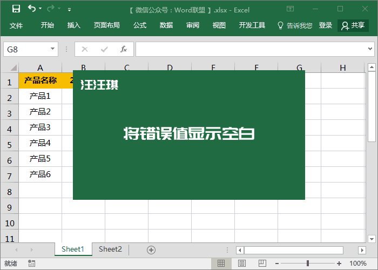Click the Cancel entry X icon
The height and width of the screenshot is (270, 378).
85,50
